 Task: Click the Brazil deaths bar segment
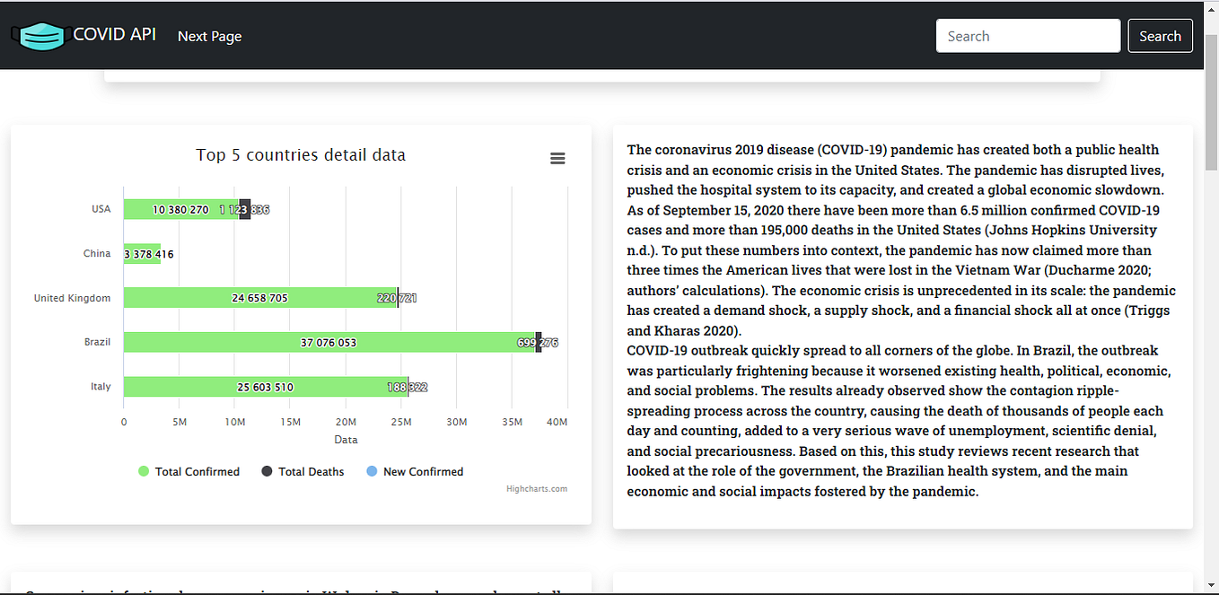pyautogui.click(x=539, y=343)
